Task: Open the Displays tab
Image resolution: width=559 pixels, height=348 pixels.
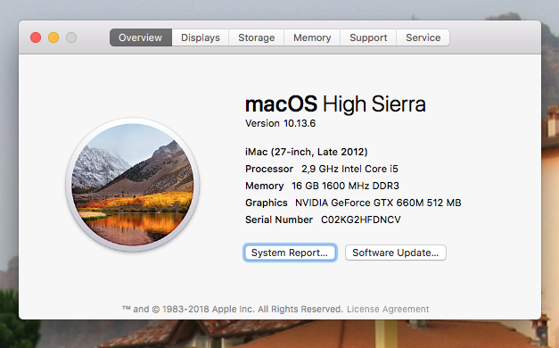Action: pos(201,37)
